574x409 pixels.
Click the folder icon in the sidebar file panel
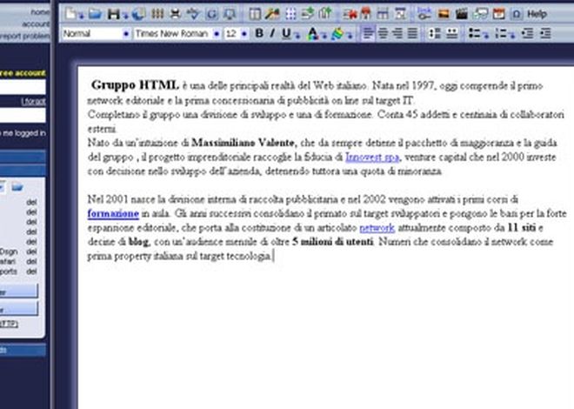[17, 187]
